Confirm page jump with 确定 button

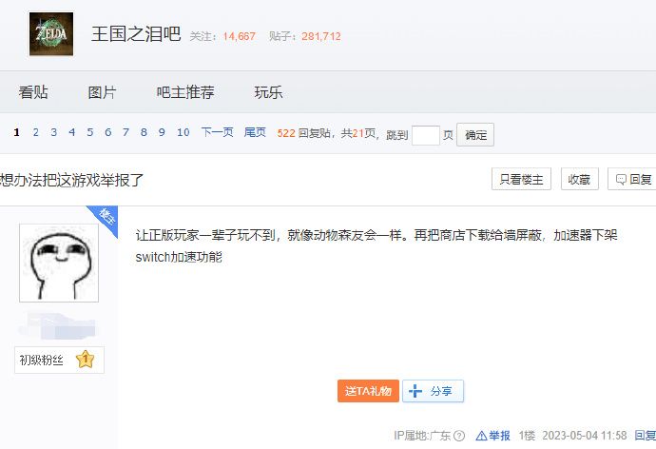pos(475,135)
